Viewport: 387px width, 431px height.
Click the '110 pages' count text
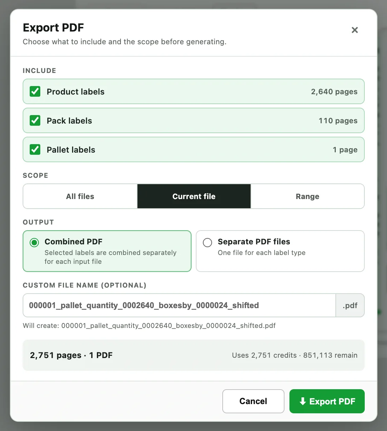tap(338, 121)
